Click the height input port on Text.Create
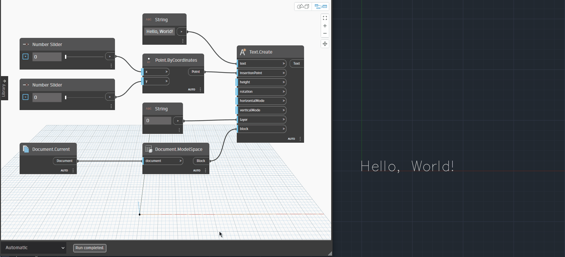 261,82
